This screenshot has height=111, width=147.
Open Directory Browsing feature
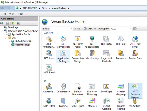point(92,90)
